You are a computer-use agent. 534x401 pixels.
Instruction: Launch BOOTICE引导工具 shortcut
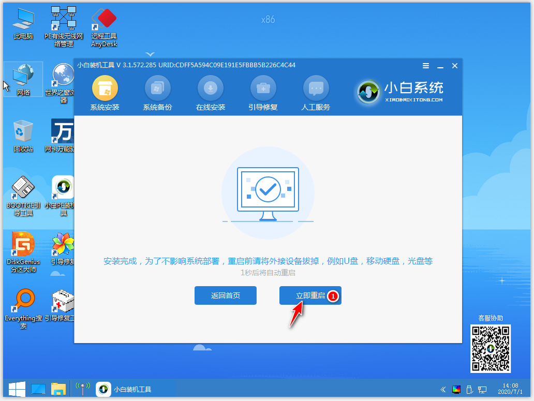[23, 197]
